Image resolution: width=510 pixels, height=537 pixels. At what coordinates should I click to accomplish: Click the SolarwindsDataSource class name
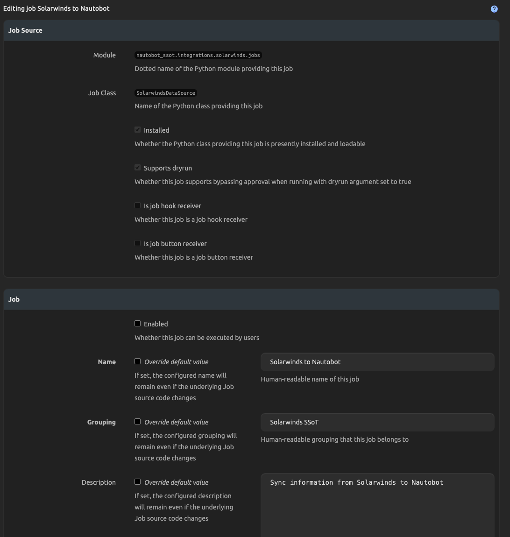[x=166, y=93]
